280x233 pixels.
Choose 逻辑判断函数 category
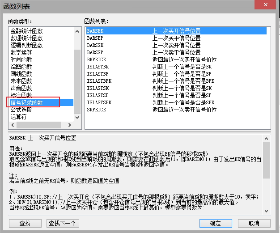click(27, 45)
